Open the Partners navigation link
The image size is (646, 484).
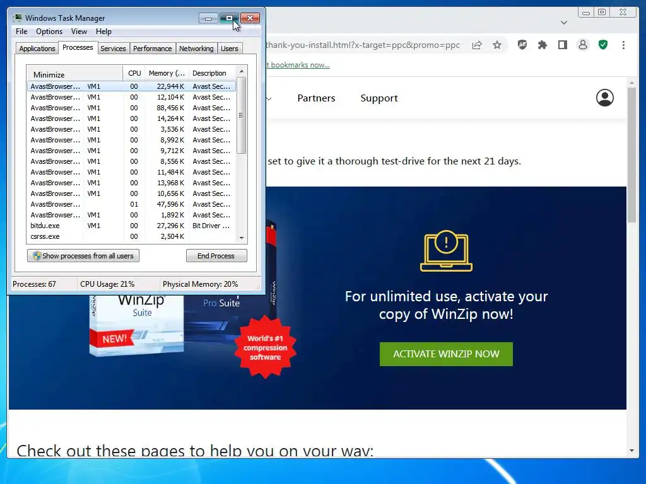[x=316, y=98]
